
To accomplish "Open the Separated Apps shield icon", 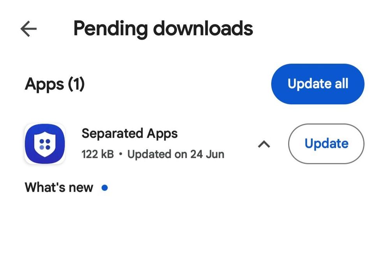I will pos(45,144).
